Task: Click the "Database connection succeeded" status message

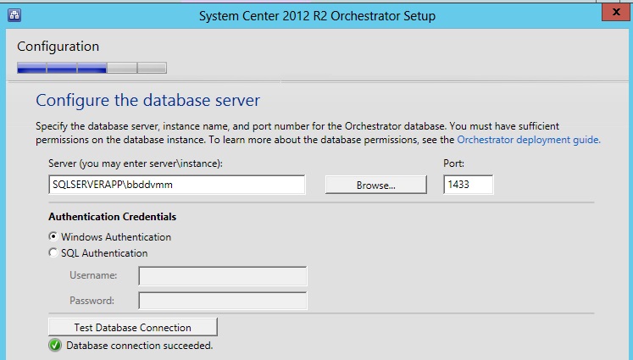Action: tap(139, 346)
